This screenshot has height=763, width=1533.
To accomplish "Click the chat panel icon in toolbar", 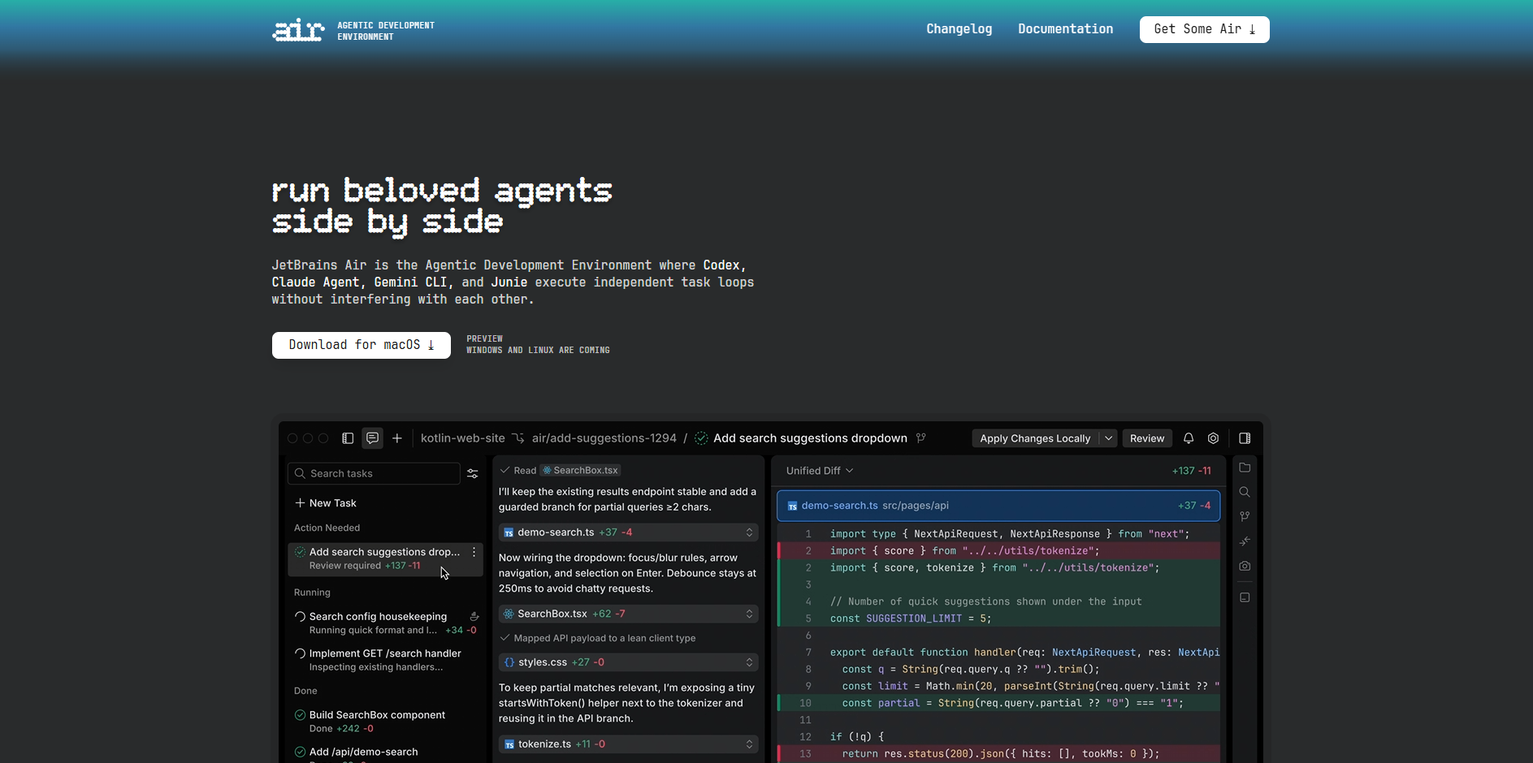I will tap(372, 438).
